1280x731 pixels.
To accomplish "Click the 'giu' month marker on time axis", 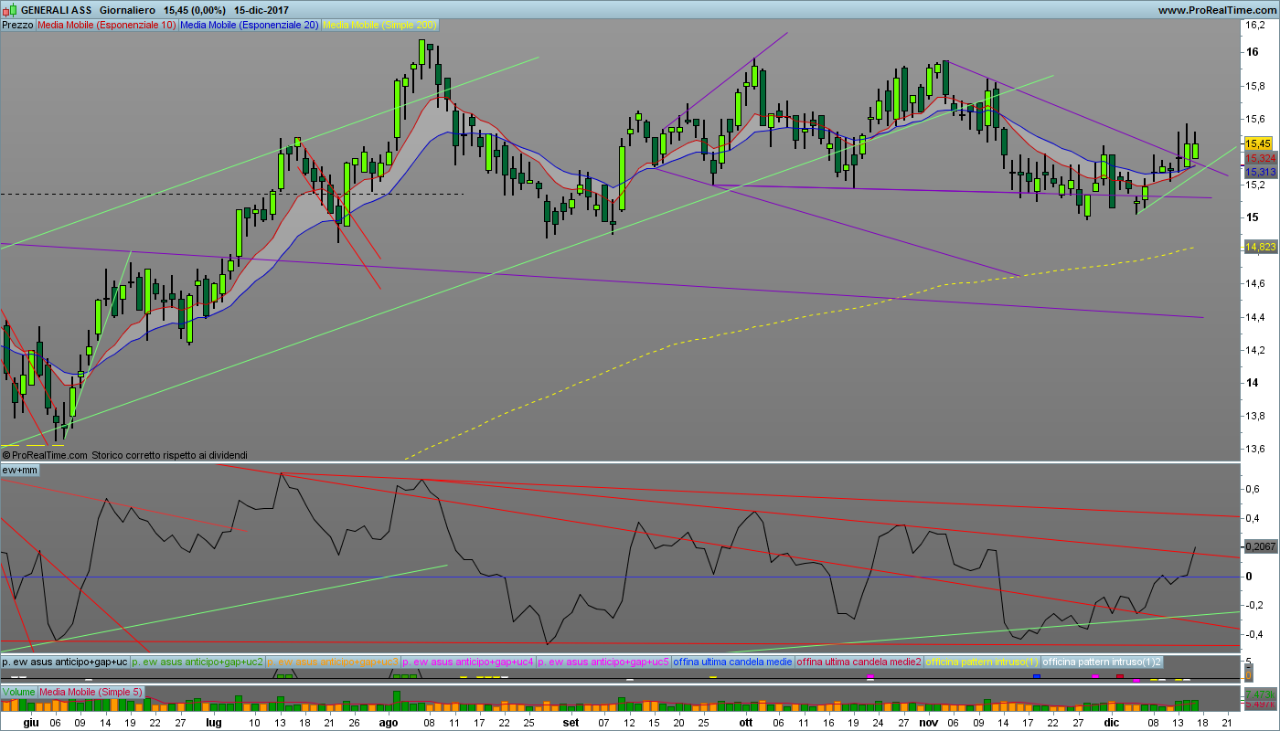I will tap(31, 722).
